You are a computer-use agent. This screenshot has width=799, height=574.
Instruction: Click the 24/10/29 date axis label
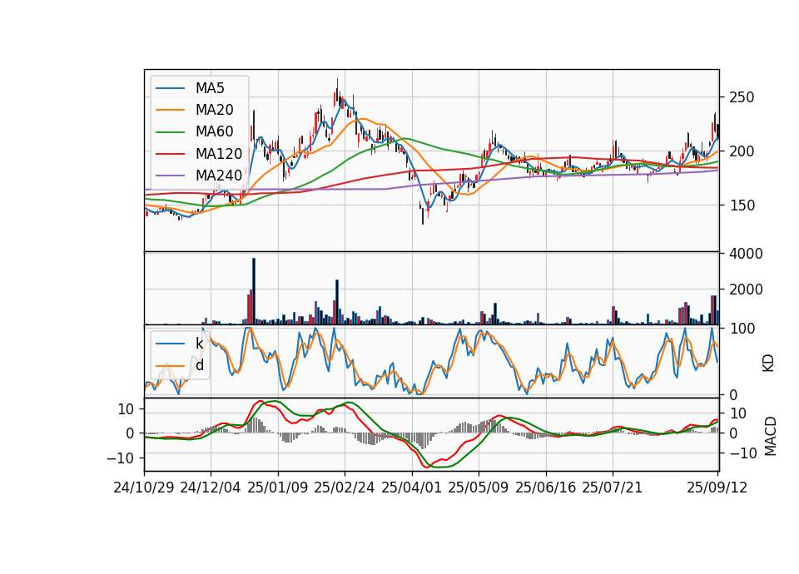pyautogui.click(x=144, y=487)
